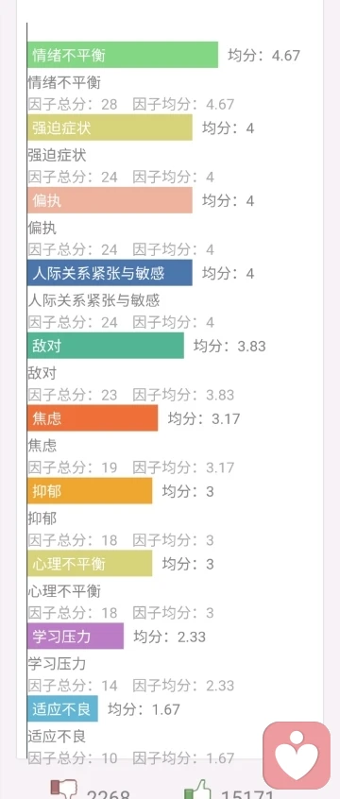Click the 均分：4.67 score label
The image size is (340, 799).
coord(264,55)
